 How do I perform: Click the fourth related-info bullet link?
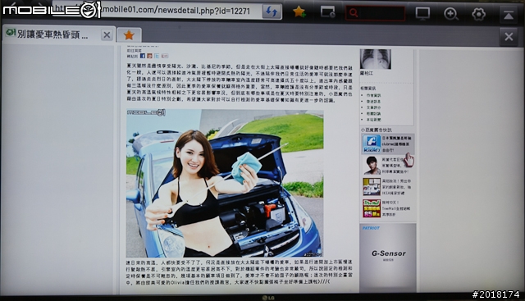click(373, 113)
